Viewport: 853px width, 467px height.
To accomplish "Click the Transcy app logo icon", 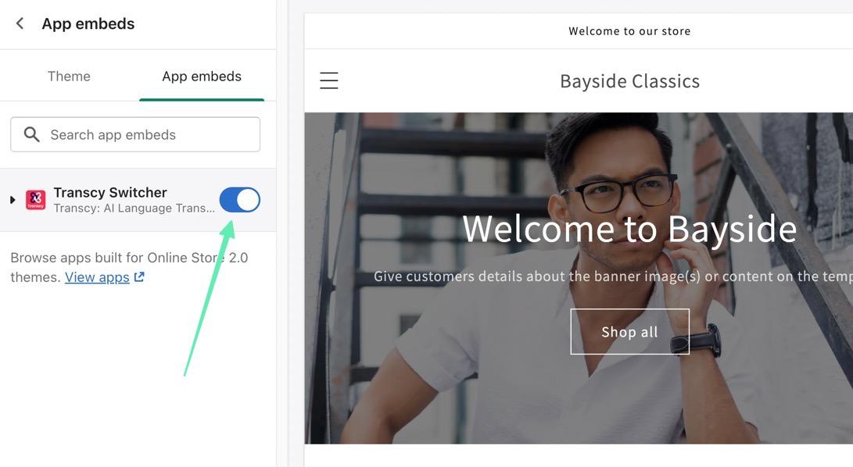I will [36, 199].
